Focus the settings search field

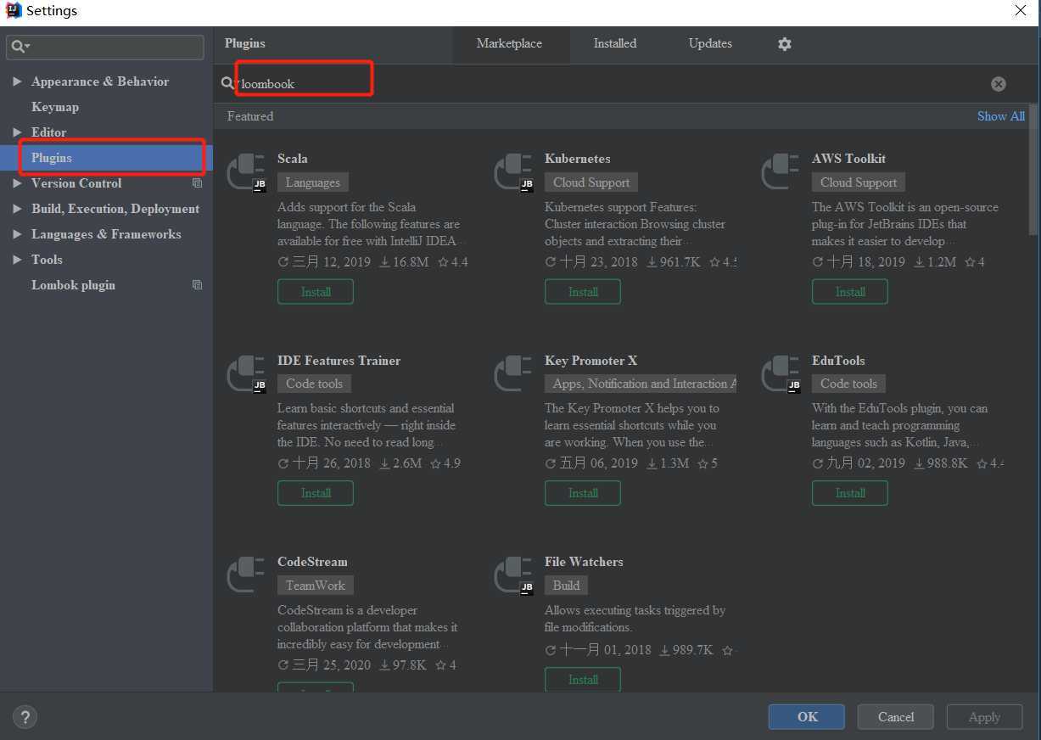pyautogui.click(x=105, y=47)
